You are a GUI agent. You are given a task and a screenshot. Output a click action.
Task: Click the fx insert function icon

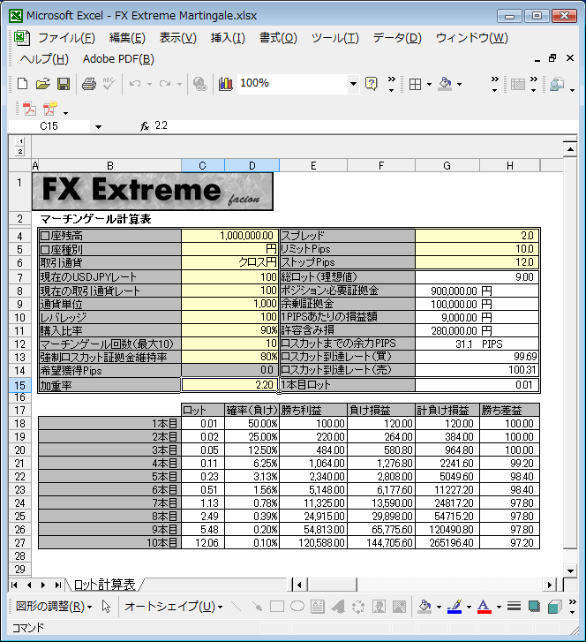coord(145,126)
